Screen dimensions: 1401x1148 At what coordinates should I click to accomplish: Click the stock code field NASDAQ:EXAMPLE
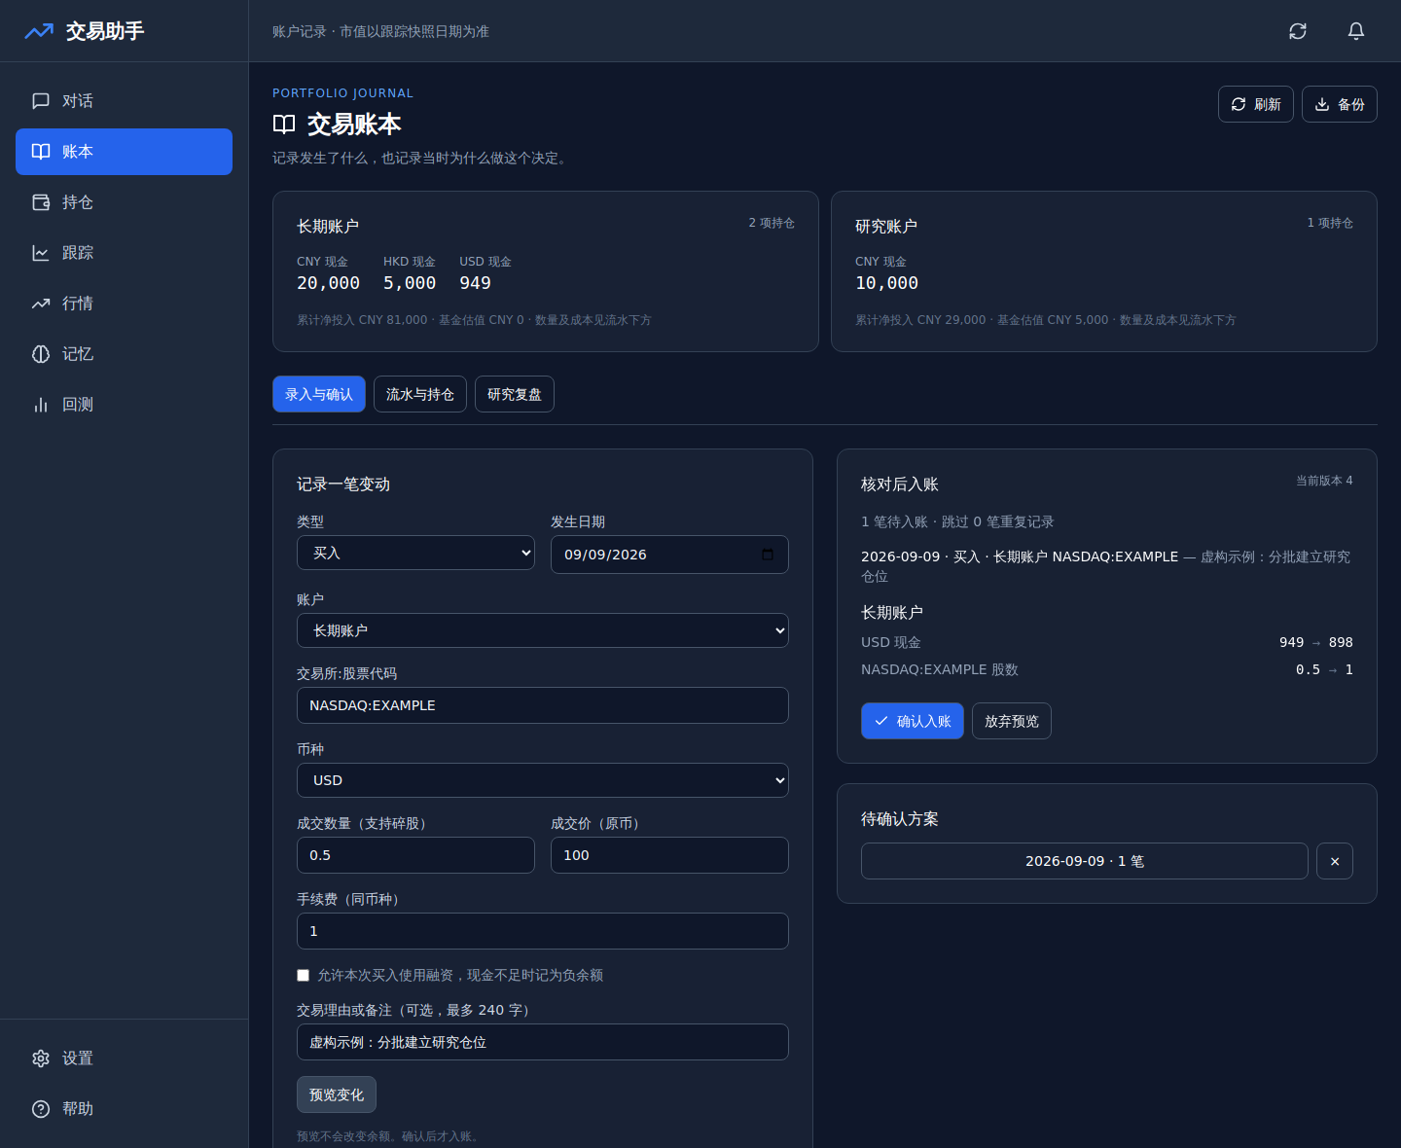(543, 705)
